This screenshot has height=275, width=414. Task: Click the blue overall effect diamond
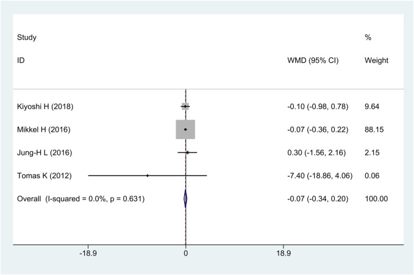pos(185,199)
